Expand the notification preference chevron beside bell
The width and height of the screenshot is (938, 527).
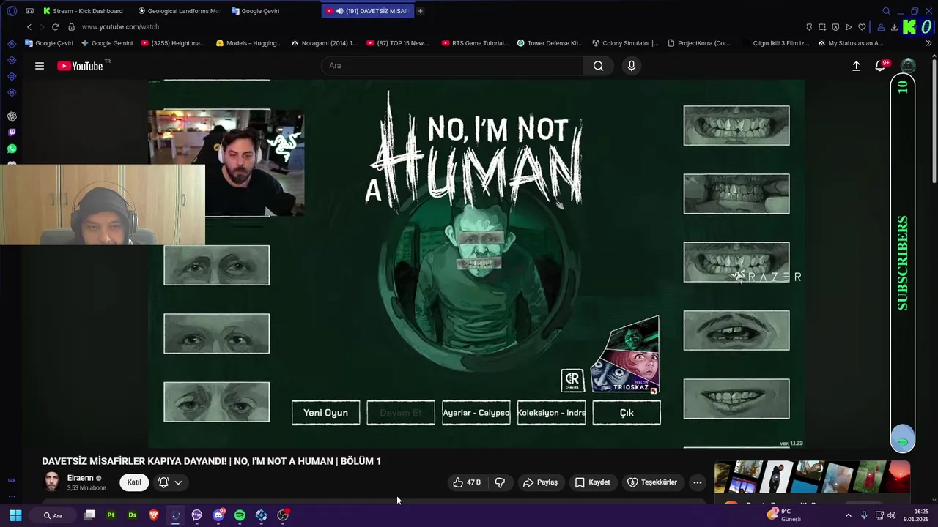click(x=178, y=482)
